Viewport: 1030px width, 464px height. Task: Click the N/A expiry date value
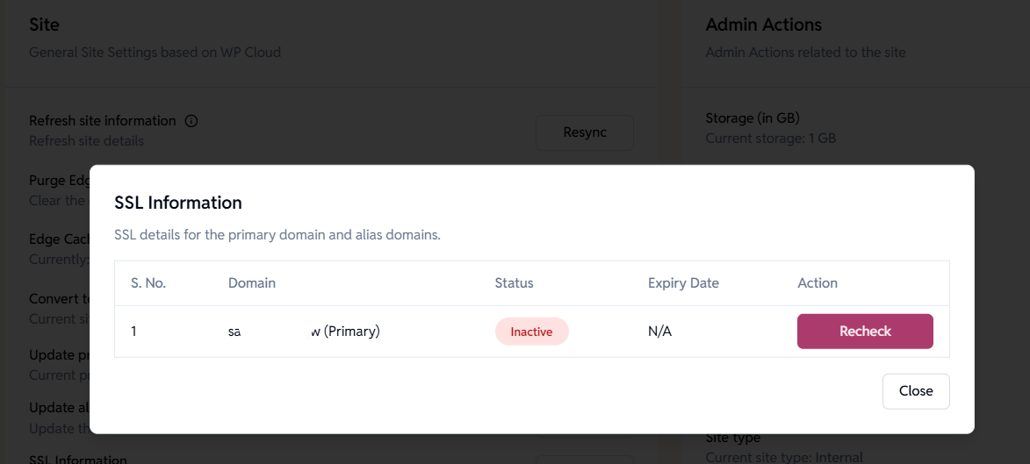pos(659,332)
